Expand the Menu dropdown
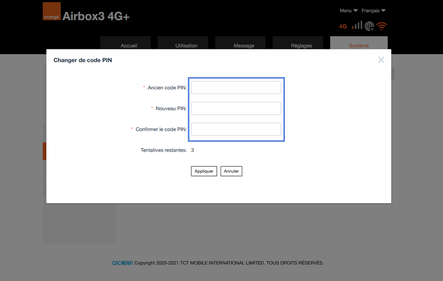This screenshot has height=281, width=443. [x=348, y=10]
